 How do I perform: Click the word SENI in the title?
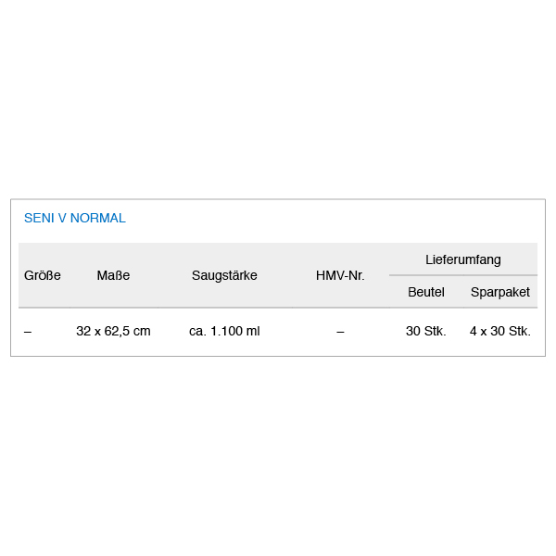[x=39, y=218]
